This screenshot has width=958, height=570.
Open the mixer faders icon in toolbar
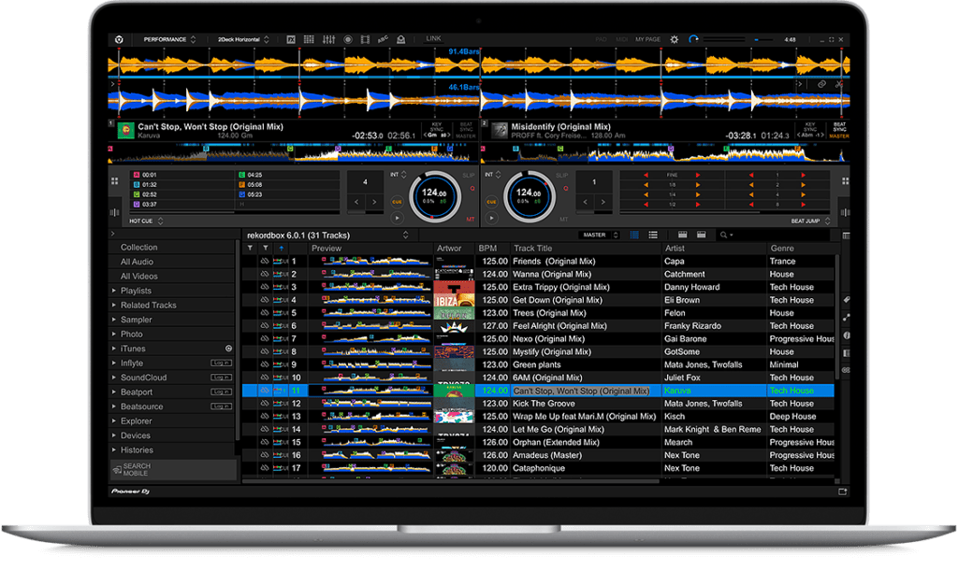pyautogui.click(x=328, y=39)
